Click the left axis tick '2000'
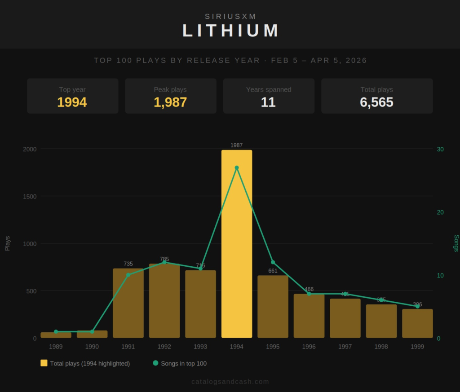 click(30, 149)
